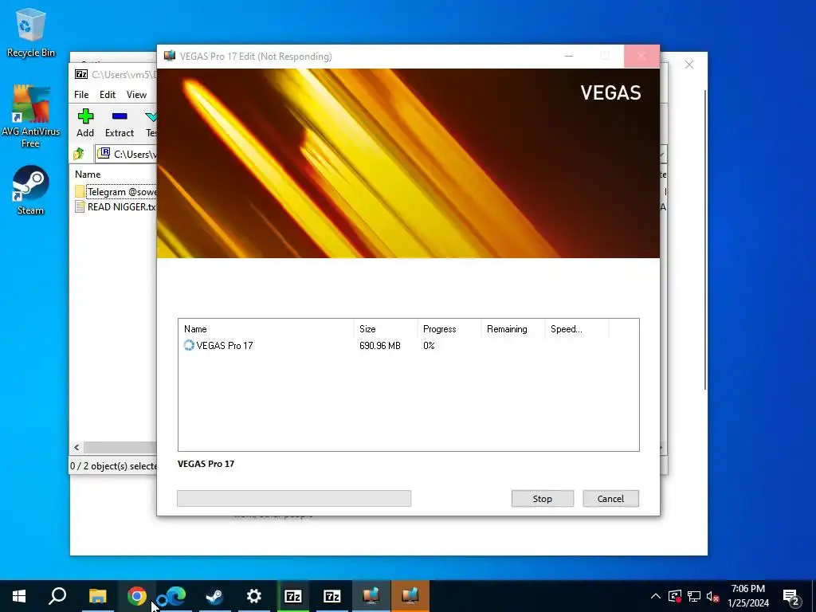Click the 690.96 MB size value
816x612 pixels.
[x=380, y=346]
